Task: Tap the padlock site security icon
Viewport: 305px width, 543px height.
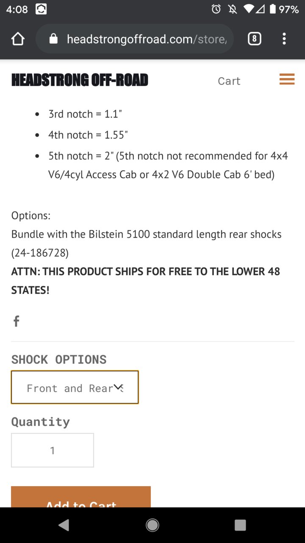Action: pyautogui.click(x=53, y=39)
